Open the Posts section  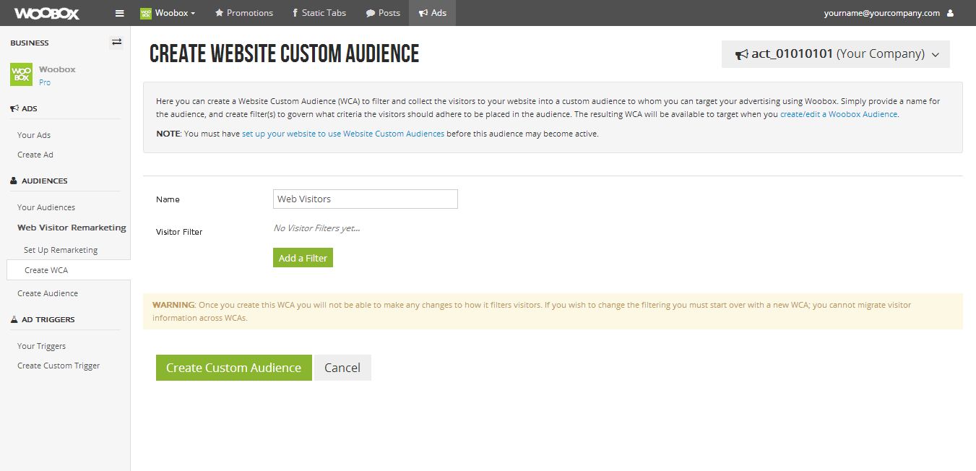pyautogui.click(x=383, y=13)
